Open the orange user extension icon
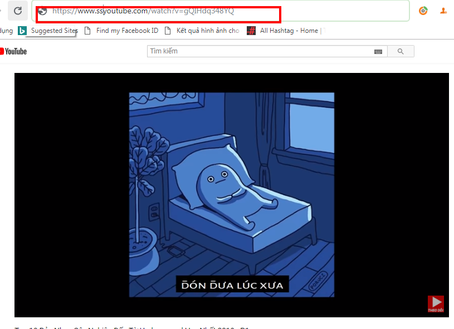 click(443, 11)
